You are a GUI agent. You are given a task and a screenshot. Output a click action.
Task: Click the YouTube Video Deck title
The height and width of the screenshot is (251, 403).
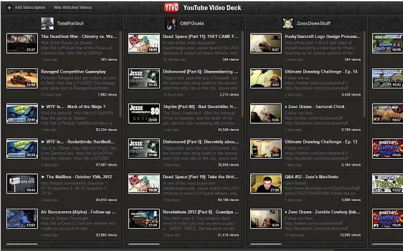coord(212,8)
